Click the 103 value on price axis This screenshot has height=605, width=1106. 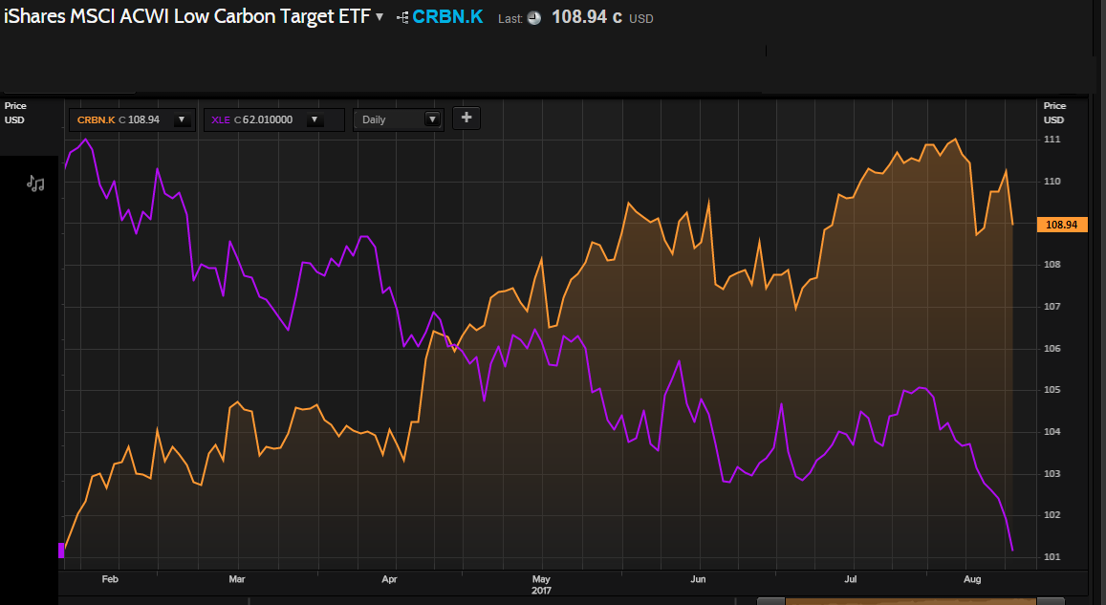click(x=1052, y=474)
